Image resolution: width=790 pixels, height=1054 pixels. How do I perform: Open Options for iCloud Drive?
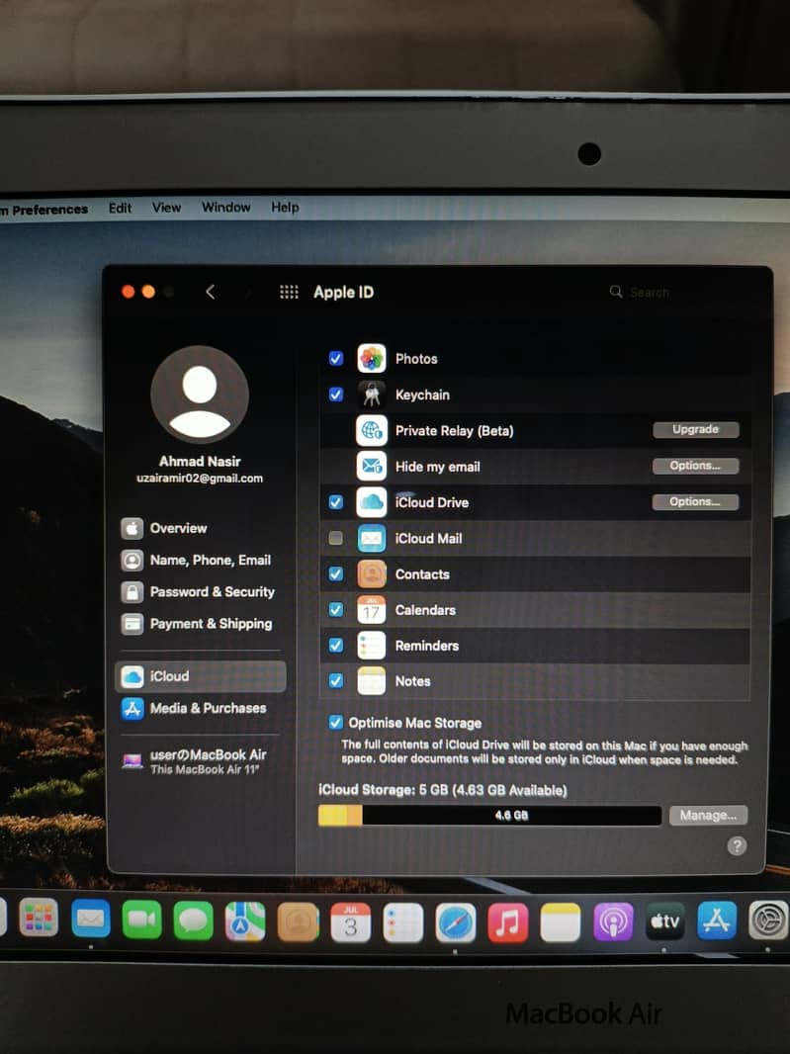pyautogui.click(x=696, y=502)
